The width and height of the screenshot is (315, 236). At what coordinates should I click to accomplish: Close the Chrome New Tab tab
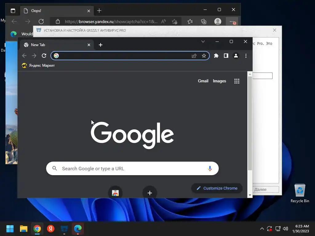coord(89,45)
